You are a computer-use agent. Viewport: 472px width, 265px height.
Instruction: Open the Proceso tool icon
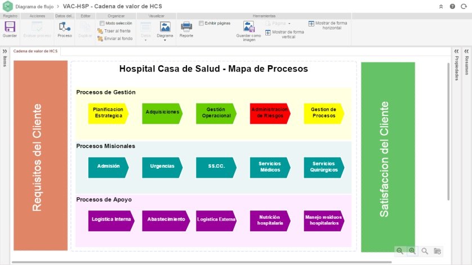[64, 27]
